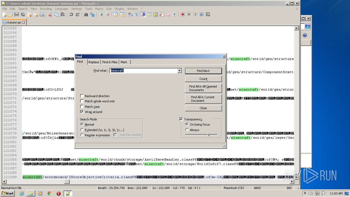Click the Stop Recording macro icon
This screenshot has height=197, width=350.
[189, 15]
